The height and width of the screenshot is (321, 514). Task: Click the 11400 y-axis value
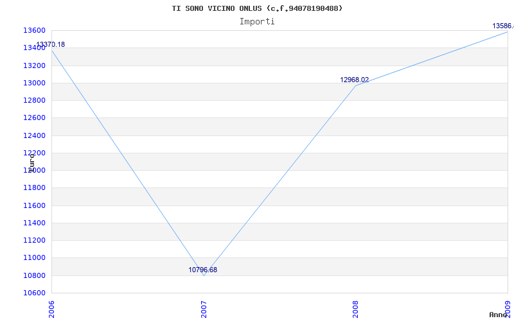pos(34,223)
